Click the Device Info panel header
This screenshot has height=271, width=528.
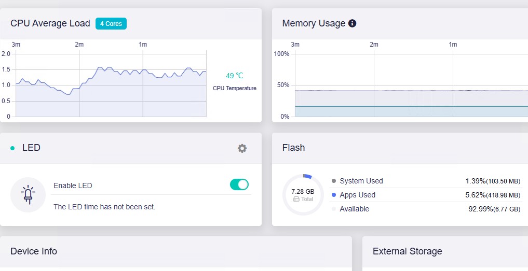[x=34, y=251]
